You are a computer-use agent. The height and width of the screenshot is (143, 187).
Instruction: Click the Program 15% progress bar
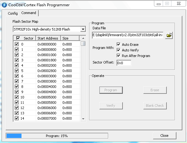pos(57,136)
